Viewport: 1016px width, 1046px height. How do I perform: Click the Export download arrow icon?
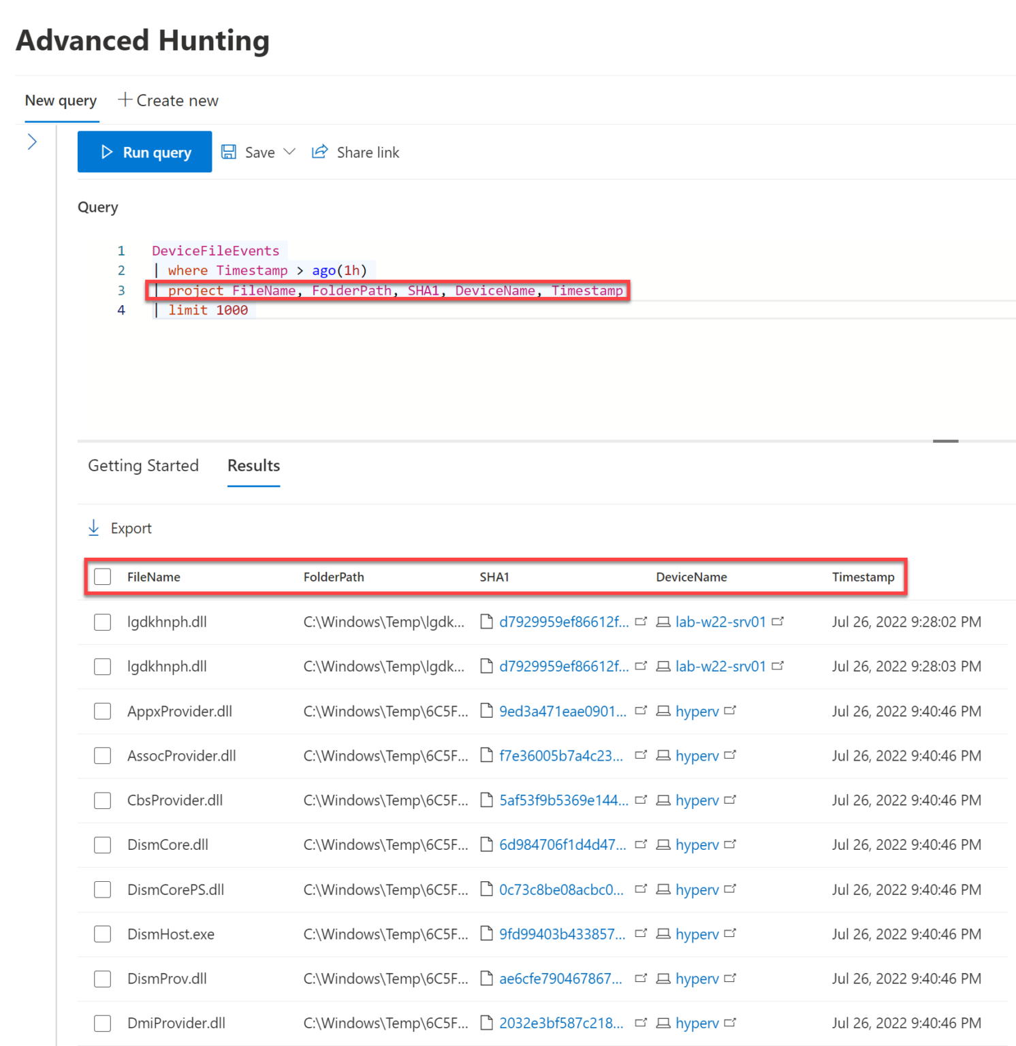pyautogui.click(x=94, y=528)
